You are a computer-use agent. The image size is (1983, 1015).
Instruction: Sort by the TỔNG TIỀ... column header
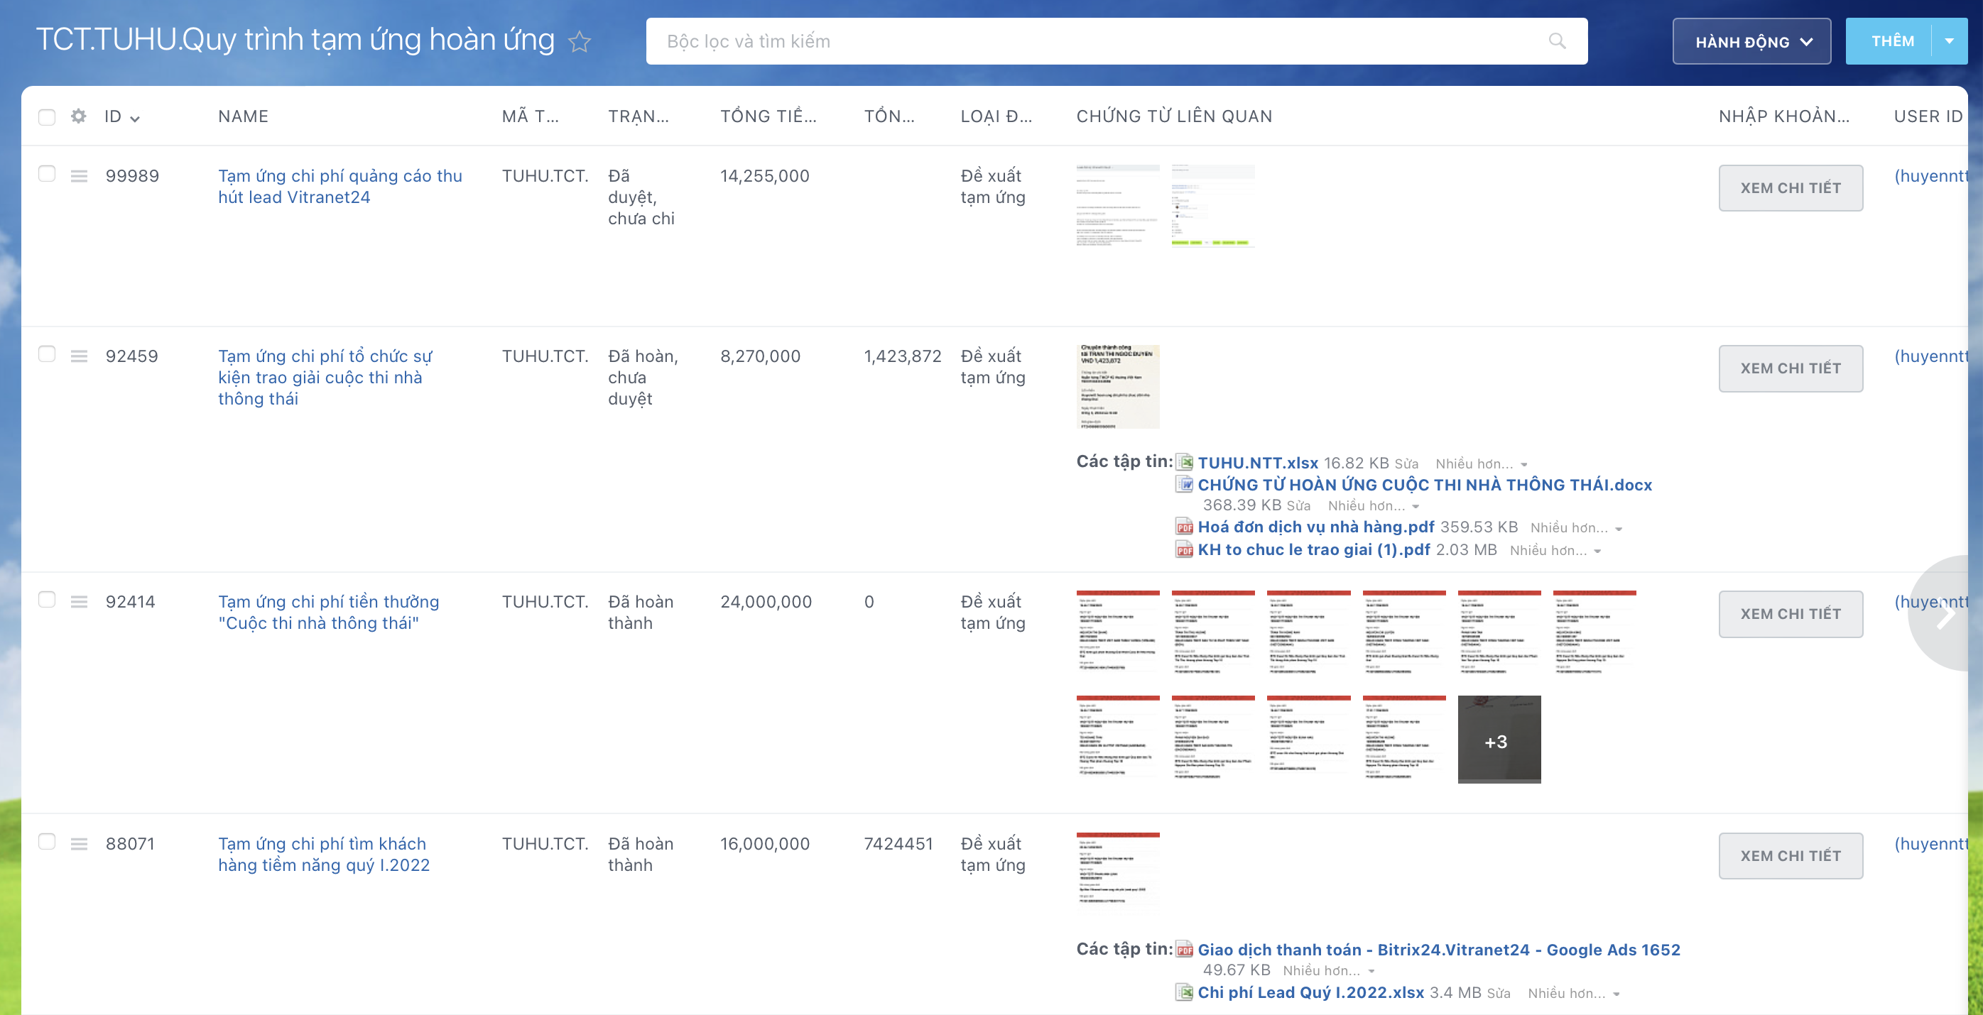tap(768, 116)
